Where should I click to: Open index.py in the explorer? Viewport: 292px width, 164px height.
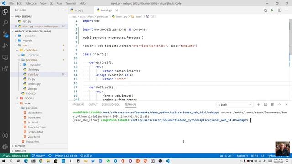pos(31,93)
